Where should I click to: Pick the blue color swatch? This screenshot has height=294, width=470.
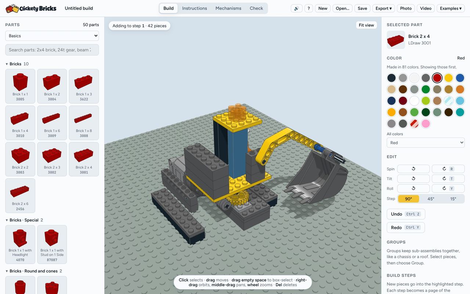click(x=460, y=78)
